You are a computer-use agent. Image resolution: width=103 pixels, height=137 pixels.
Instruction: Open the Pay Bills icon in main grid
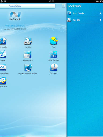(28, 41)
